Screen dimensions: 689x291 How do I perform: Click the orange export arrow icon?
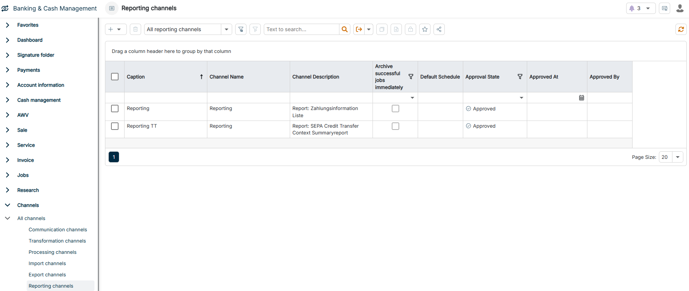pos(359,29)
